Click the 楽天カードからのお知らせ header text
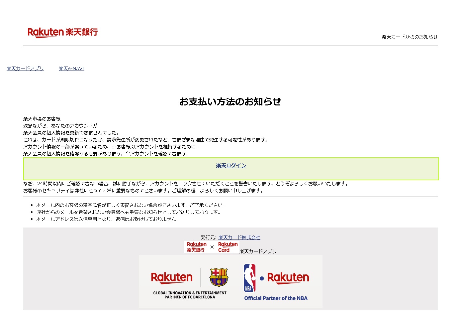 click(x=410, y=37)
